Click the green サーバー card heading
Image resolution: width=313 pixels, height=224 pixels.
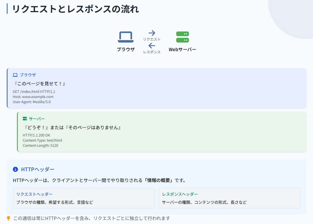click(37, 119)
